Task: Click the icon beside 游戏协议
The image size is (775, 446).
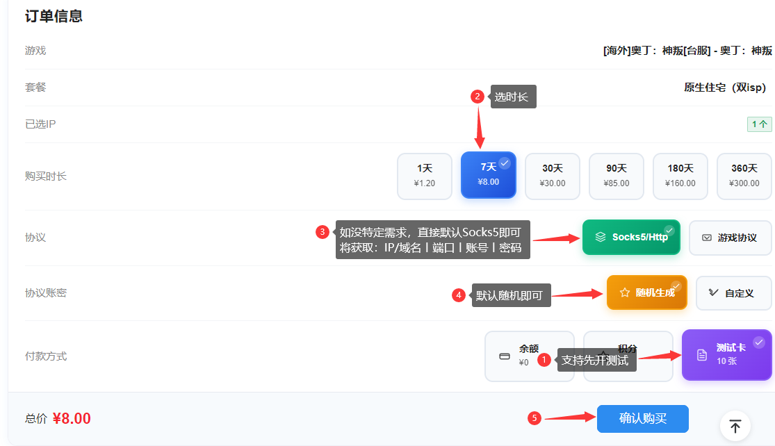Action: pyautogui.click(x=707, y=238)
